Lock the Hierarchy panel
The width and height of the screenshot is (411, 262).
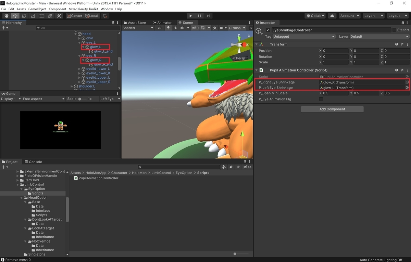113,23
